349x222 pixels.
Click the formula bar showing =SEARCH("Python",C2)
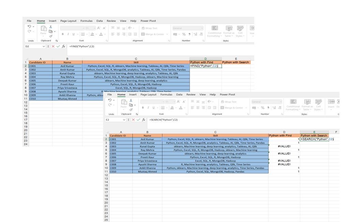pos(164,120)
